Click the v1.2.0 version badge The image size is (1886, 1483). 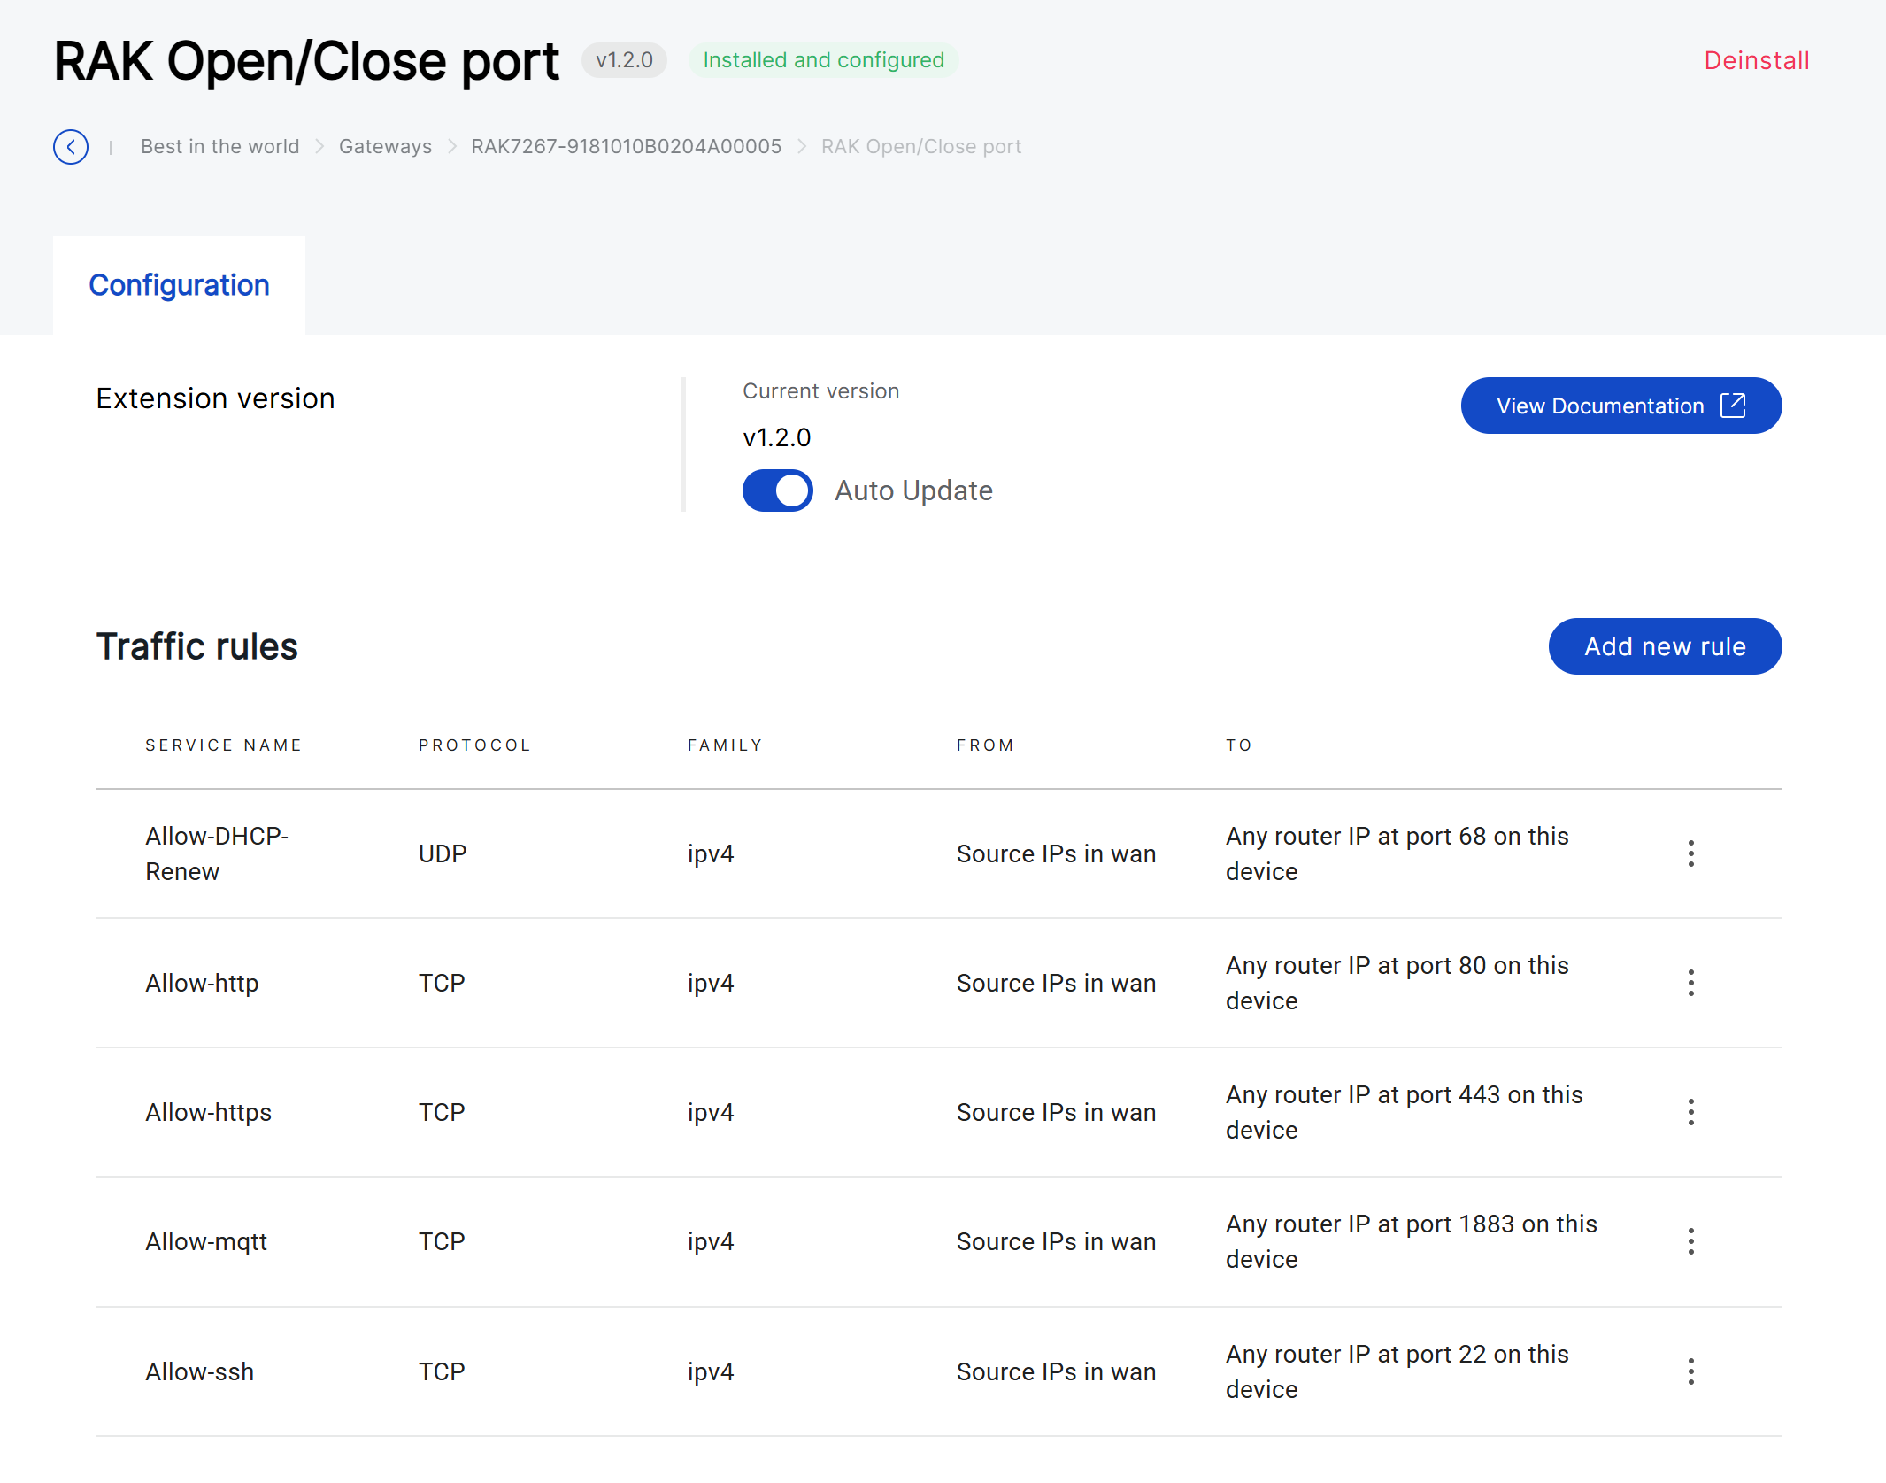tap(624, 60)
